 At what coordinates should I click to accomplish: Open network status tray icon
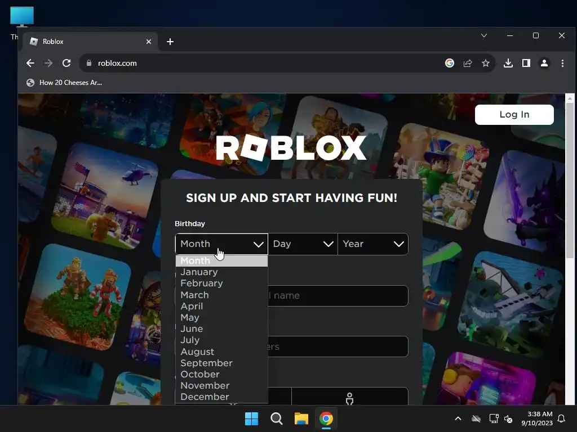coord(494,418)
